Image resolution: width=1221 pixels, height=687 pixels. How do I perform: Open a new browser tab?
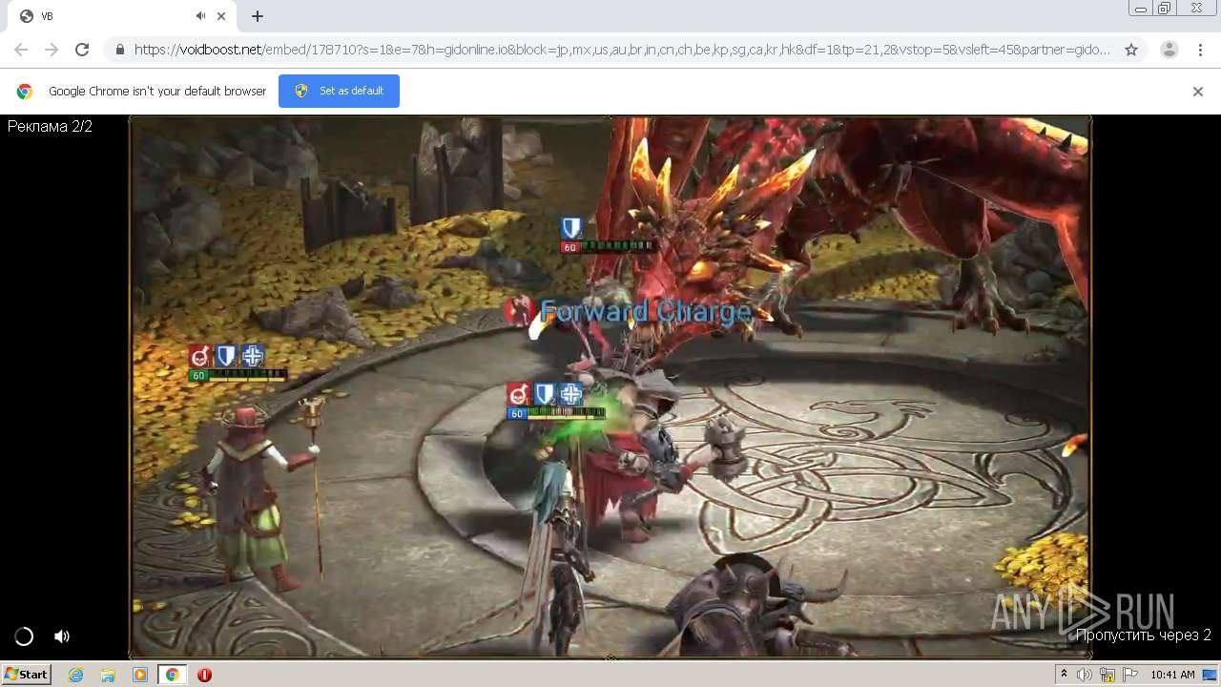coord(258,16)
